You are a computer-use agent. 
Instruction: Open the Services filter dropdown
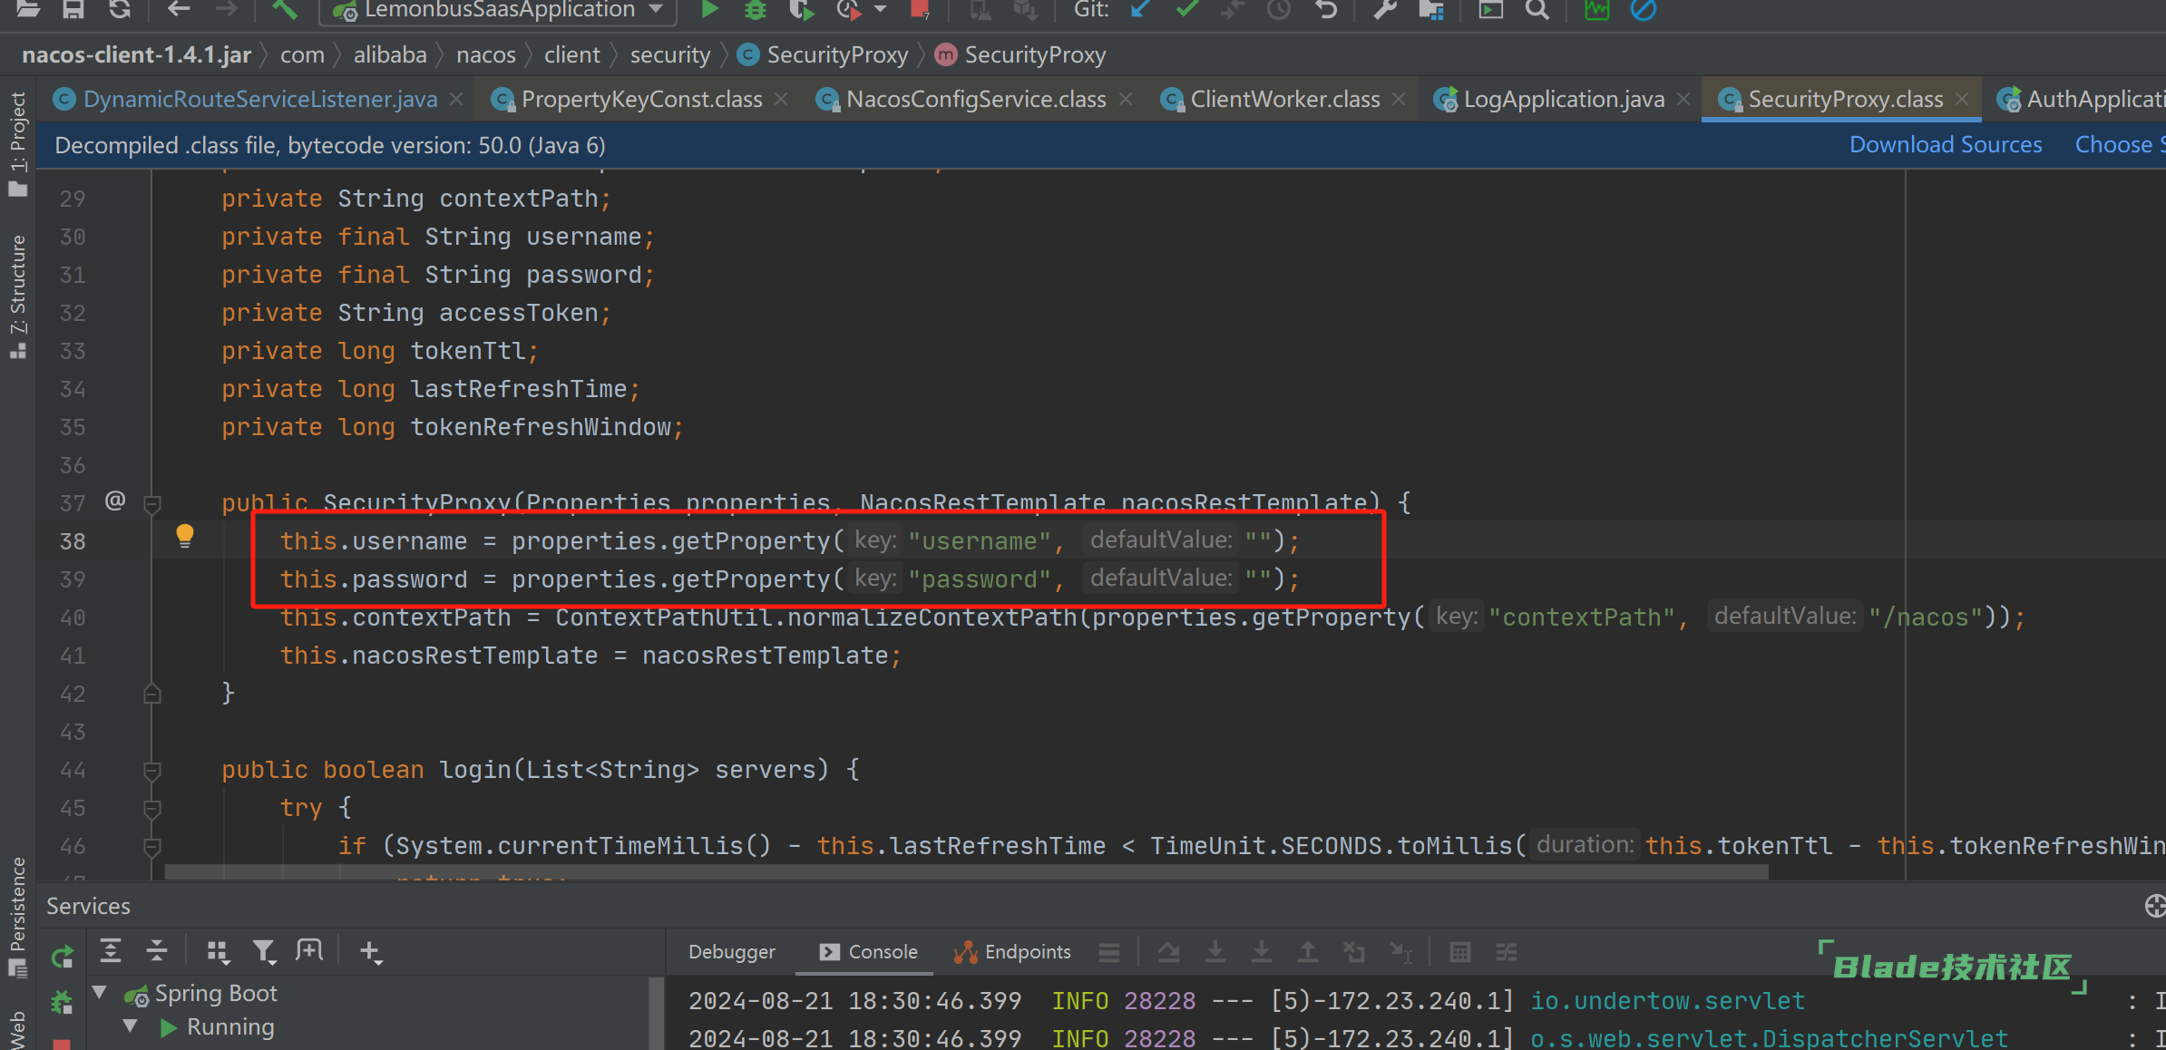coord(264,951)
